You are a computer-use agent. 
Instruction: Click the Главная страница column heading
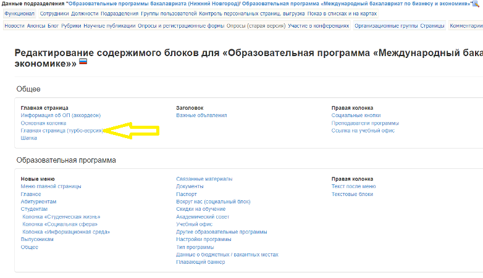44,108
